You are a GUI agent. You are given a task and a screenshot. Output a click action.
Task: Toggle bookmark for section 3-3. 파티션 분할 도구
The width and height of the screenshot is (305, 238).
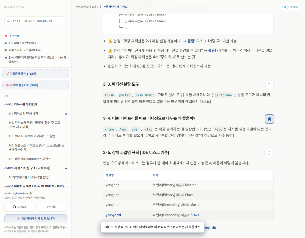269,85
